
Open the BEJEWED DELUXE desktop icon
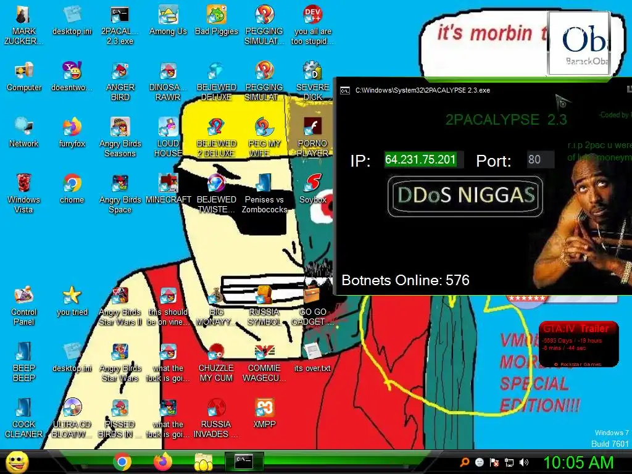[217, 81]
